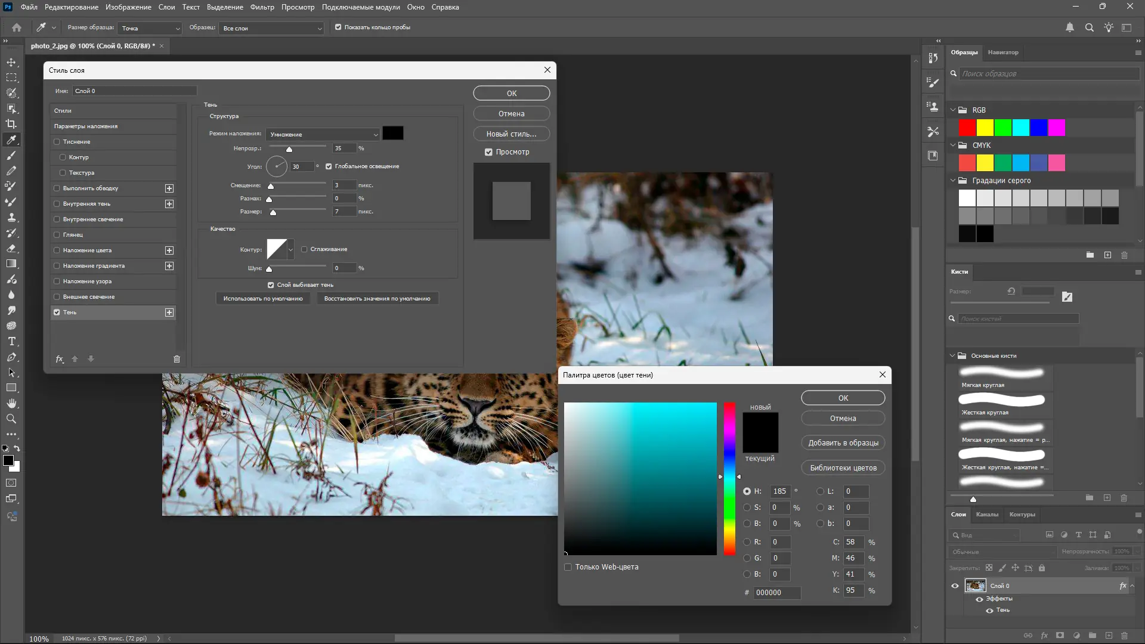Click the Библиотеки цветов button
Screen dimensions: 1145x644
click(x=843, y=467)
